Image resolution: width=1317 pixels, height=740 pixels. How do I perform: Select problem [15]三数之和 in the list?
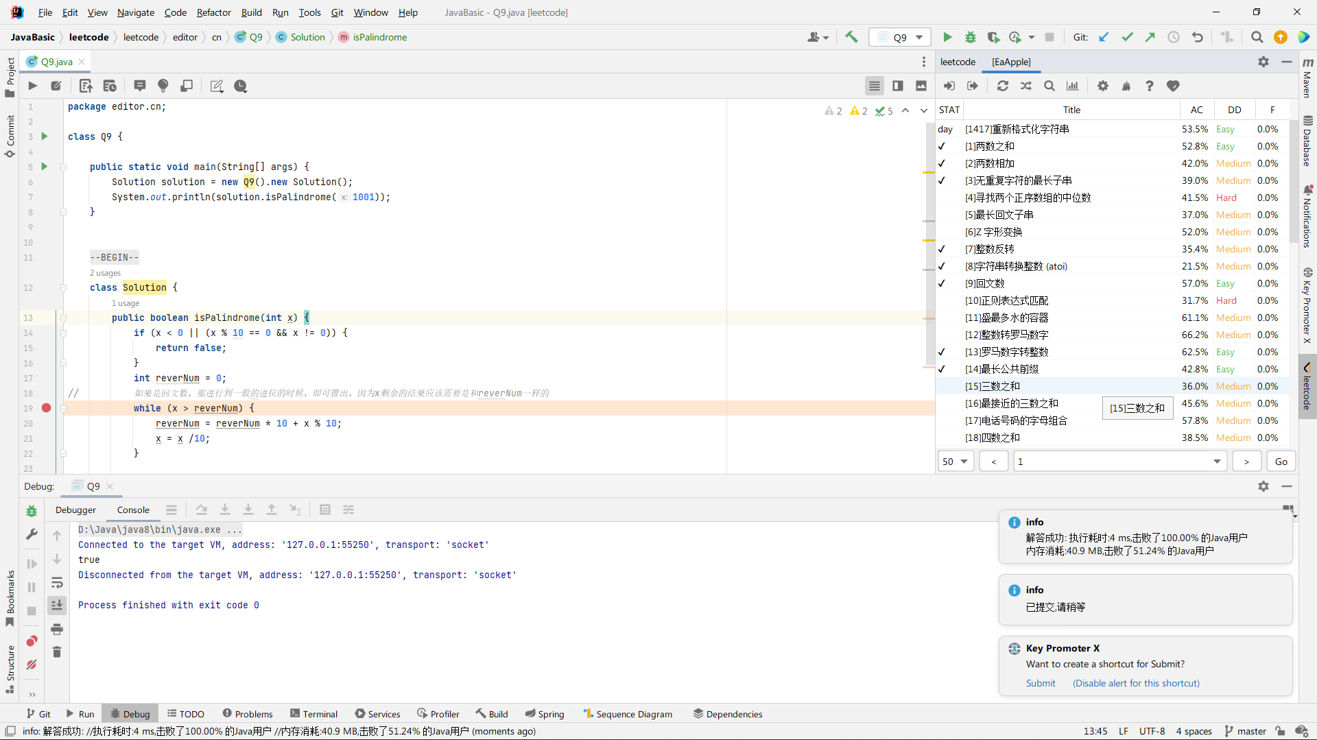993,386
